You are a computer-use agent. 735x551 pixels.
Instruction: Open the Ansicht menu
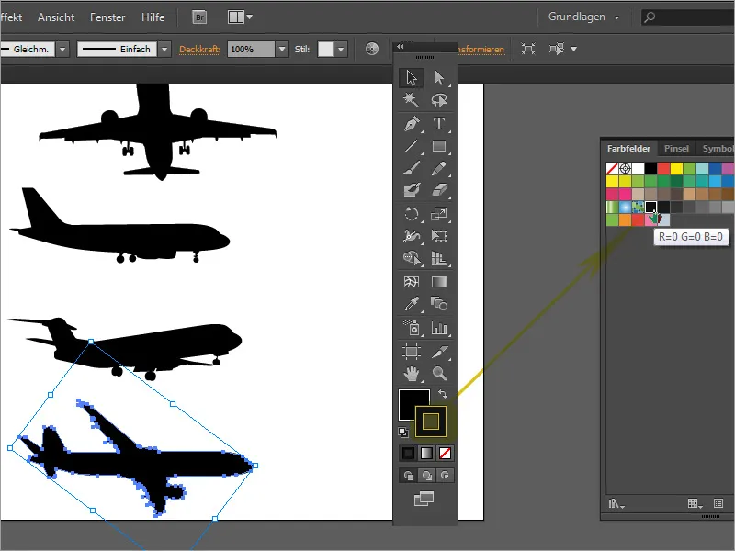[56, 17]
